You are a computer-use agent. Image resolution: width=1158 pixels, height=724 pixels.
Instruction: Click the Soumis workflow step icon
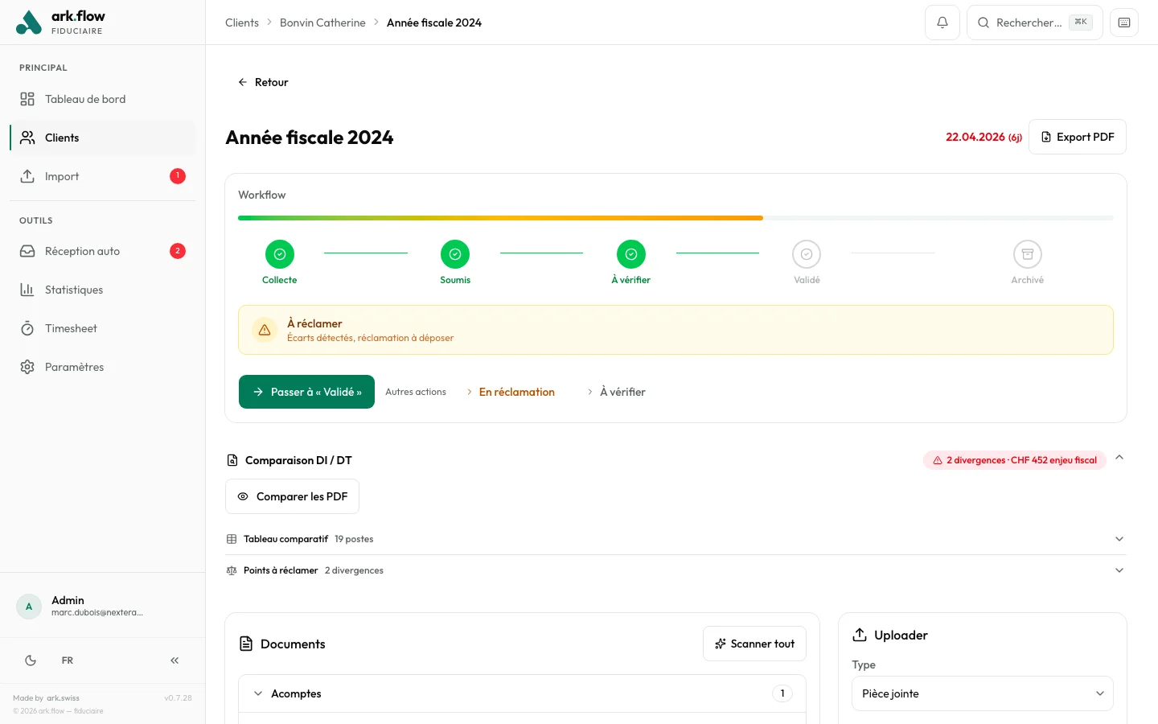tap(454, 254)
